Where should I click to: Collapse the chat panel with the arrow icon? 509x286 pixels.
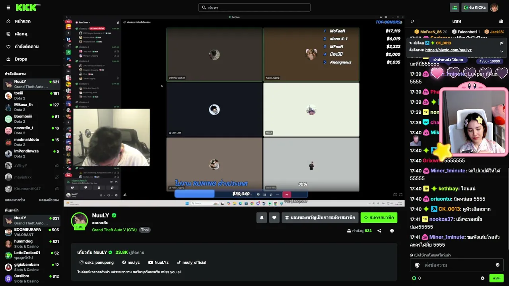click(412, 21)
